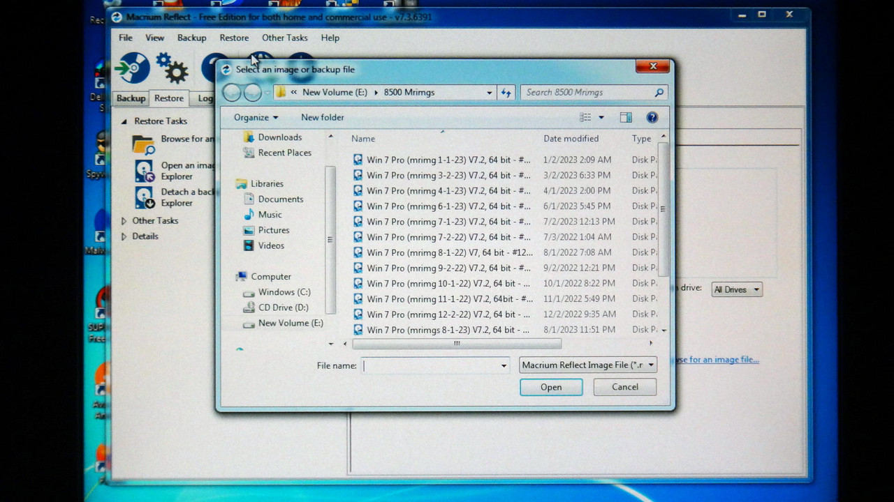Collapse the Restore Tasks section
Viewport: 894px width, 502px height.
pyautogui.click(x=124, y=121)
